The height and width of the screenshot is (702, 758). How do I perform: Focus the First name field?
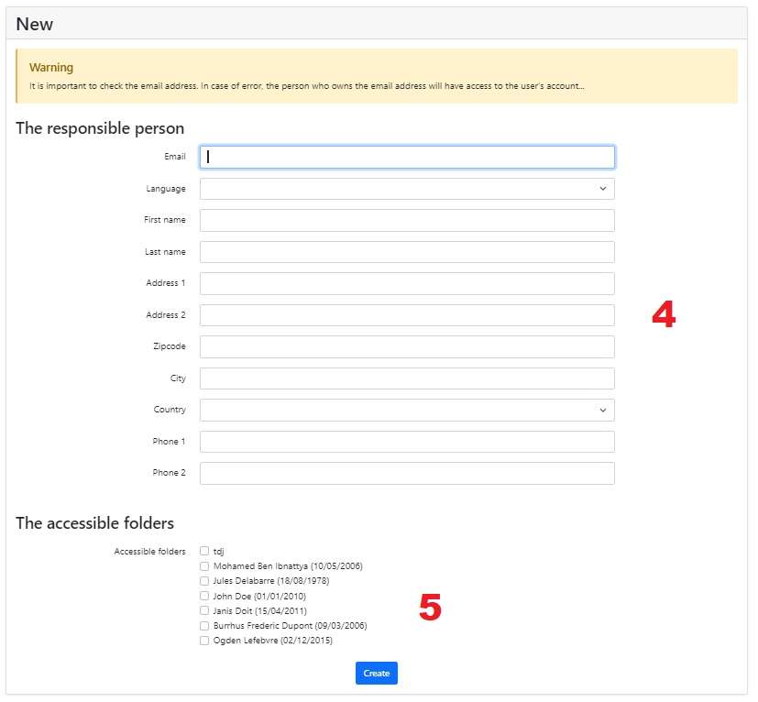point(407,221)
